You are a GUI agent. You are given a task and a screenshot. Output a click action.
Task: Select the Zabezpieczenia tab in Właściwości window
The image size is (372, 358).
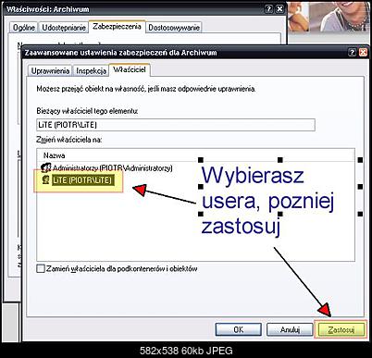point(117,27)
